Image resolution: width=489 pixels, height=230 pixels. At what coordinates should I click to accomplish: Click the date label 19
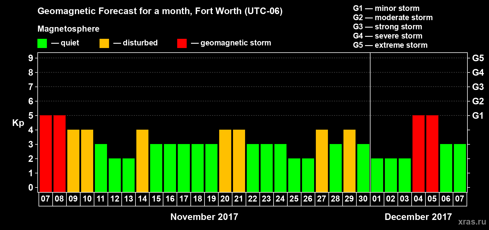[x=211, y=199]
